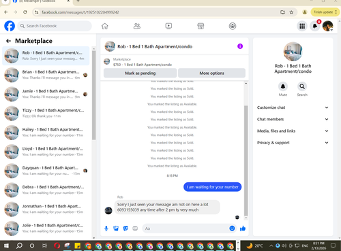The width and height of the screenshot is (341, 251).
Task: Open the Video (Watch) icon
Action: (x=168, y=26)
